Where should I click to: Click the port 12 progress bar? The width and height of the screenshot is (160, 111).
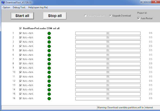[x=108, y=81]
